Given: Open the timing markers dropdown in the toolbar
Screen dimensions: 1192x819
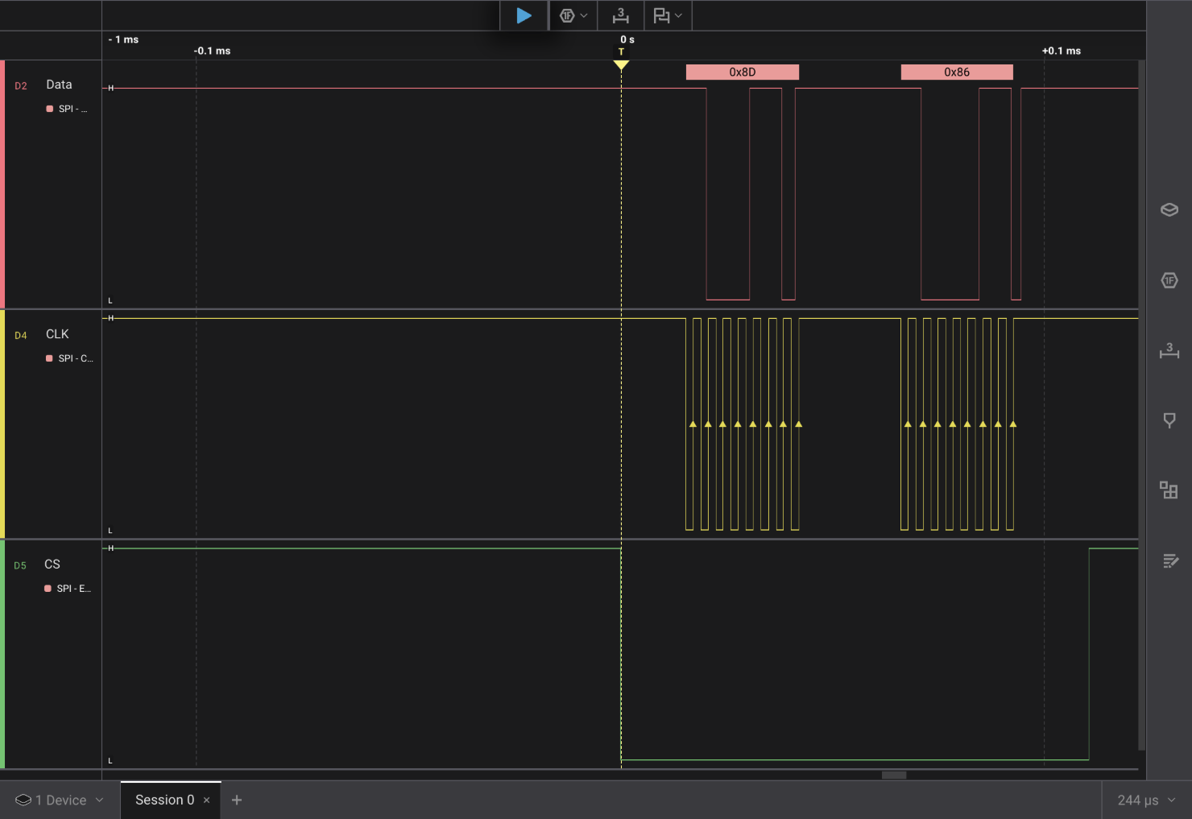Looking at the screenshot, I should click(x=668, y=15).
